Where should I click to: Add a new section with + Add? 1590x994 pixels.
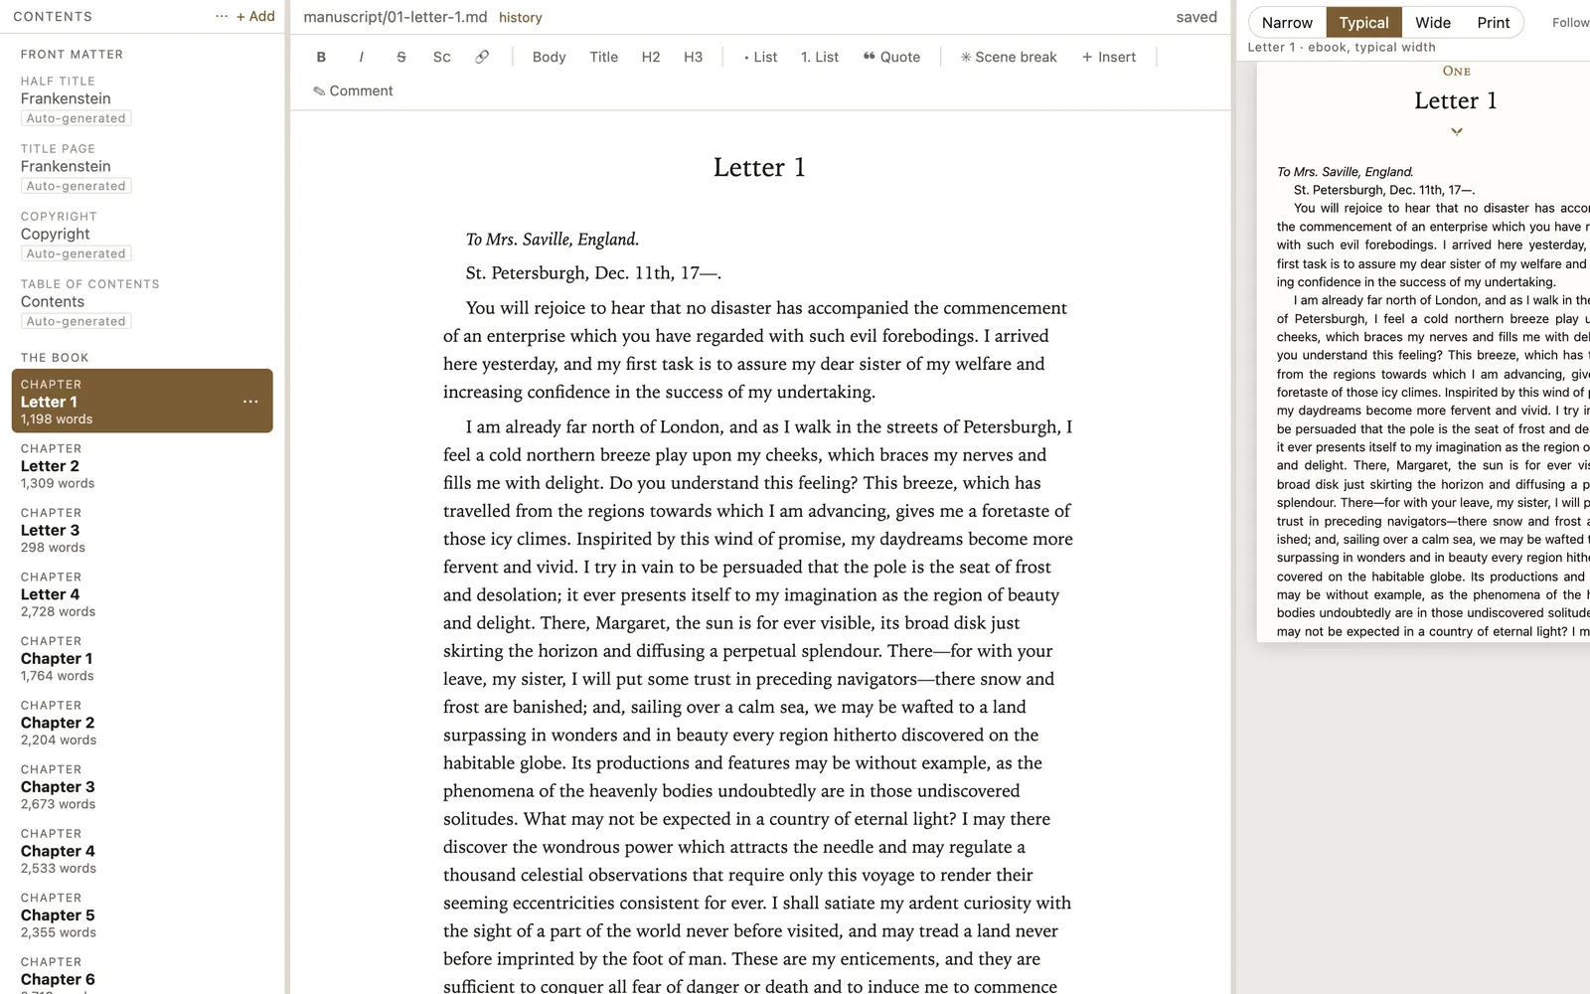(255, 16)
